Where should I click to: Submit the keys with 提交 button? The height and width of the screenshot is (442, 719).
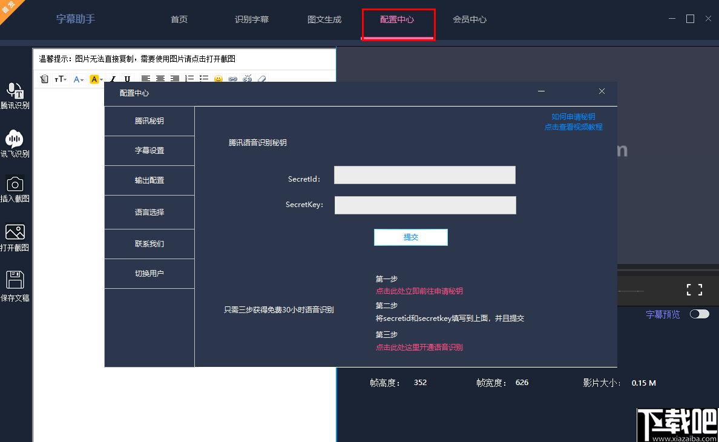(x=411, y=237)
